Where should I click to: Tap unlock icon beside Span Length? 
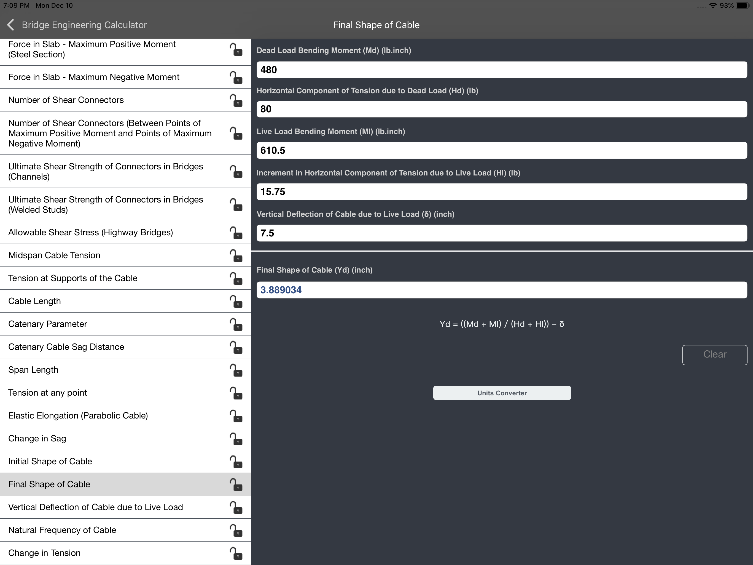[236, 370]
